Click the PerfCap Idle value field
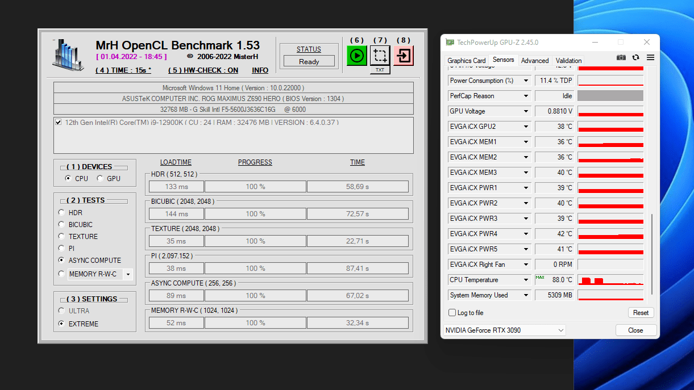Viewport: 694px width, 390px height. pyautogui.click(x=554, y=96)
